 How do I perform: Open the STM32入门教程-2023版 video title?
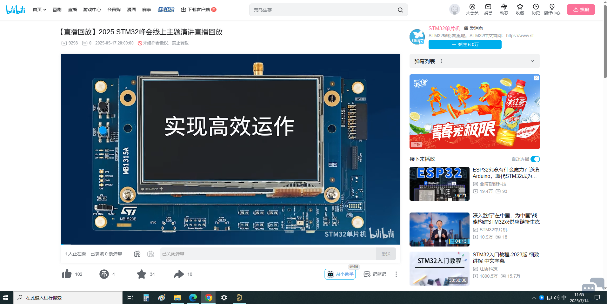click(506, 258)
